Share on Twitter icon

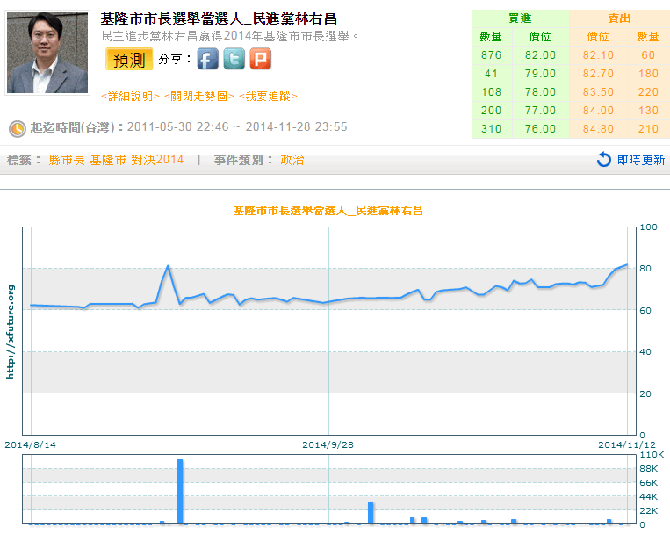point(234,59)
